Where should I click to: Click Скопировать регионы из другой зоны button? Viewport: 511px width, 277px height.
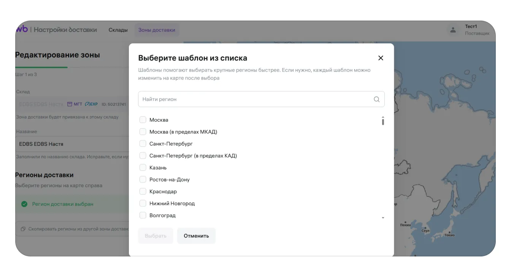pyautogui.click(x=72, y=229)
